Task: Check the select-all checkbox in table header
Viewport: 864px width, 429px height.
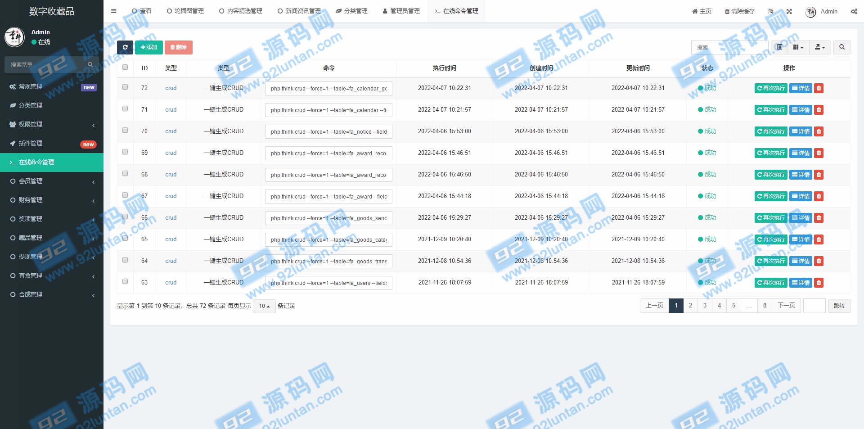Action: point(125,68)
